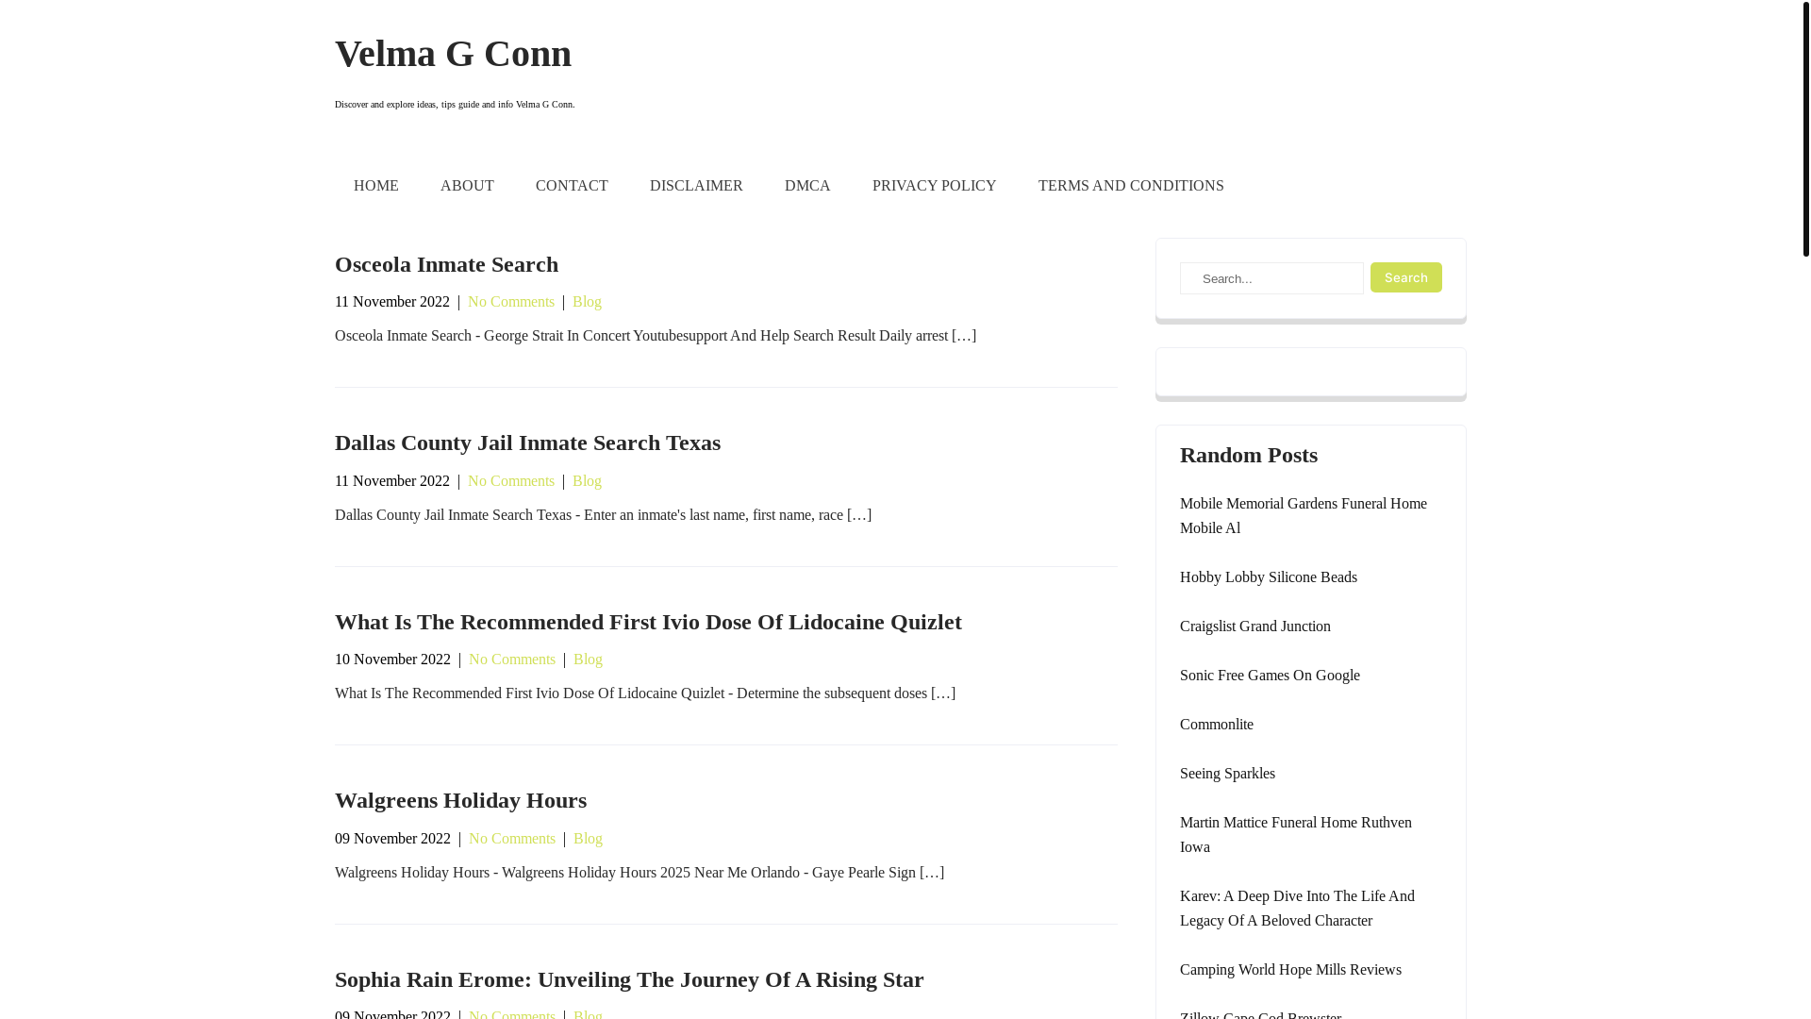Click the green Search button
This screenshot has width=1811, height=1019.
click(x=1405, y=277)
